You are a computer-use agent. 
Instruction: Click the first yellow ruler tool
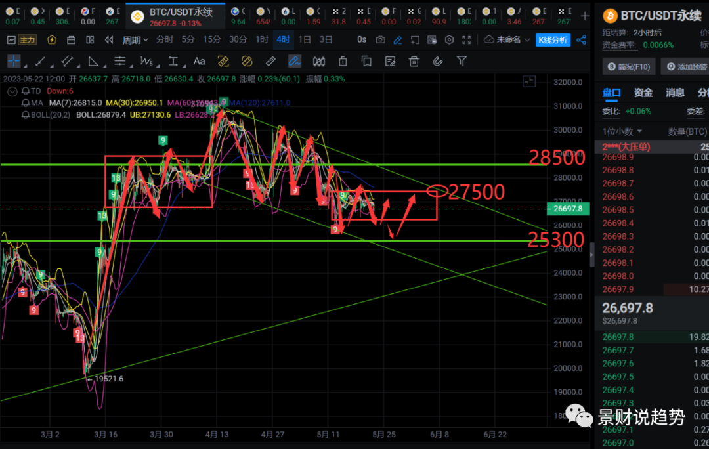[223, 61]
